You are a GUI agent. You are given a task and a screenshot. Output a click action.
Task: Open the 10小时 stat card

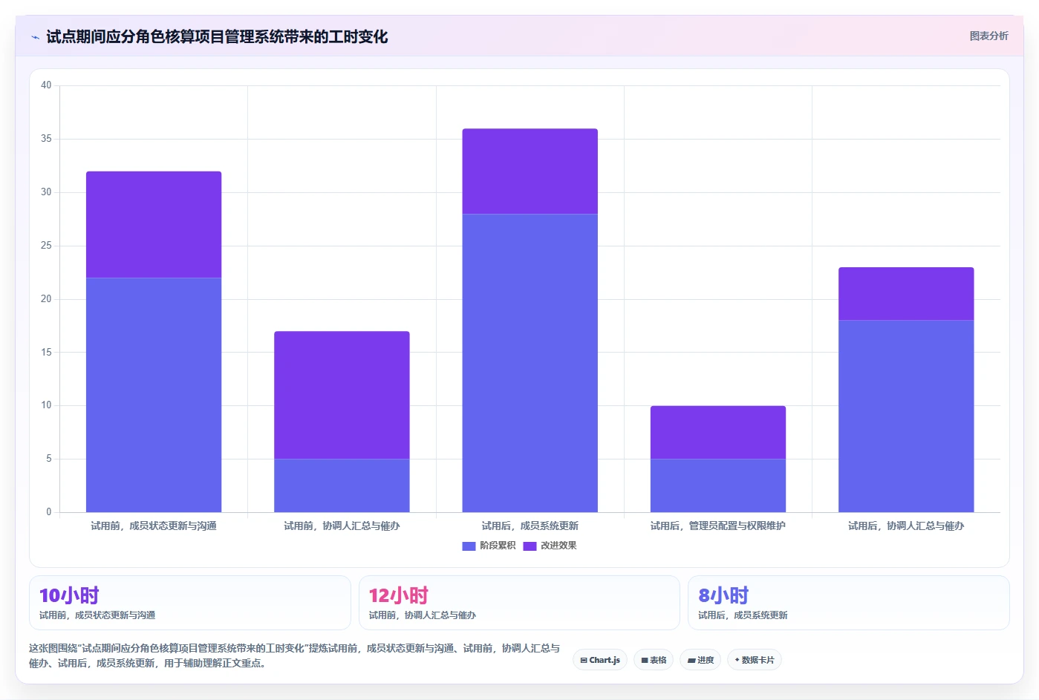190,603
